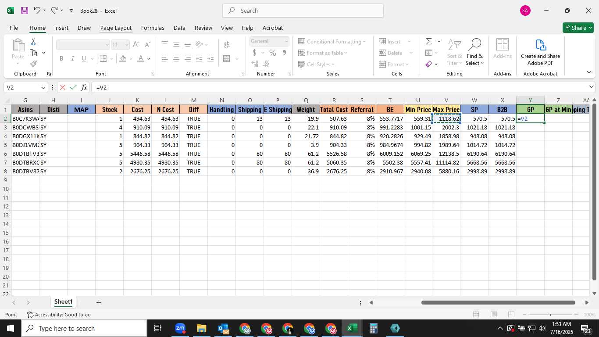
Task: Open the File tab
Action: [x=14, y=28]
